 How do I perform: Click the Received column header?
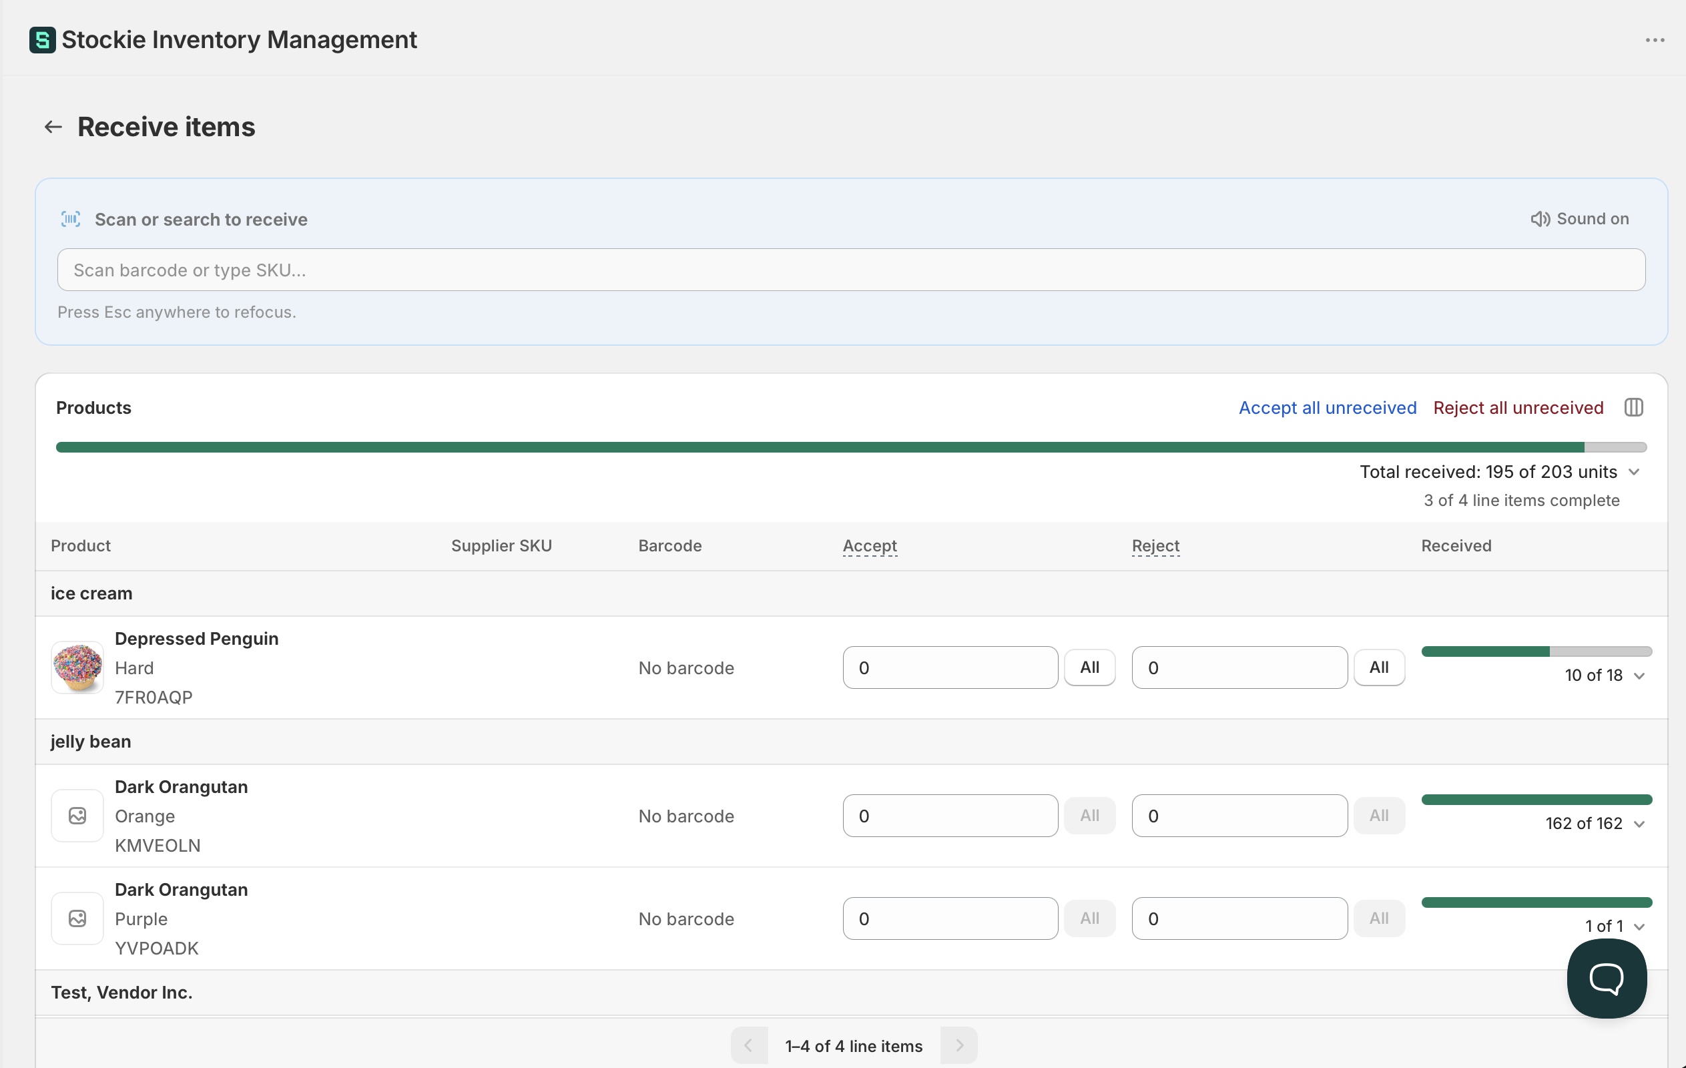(1456, 545)
